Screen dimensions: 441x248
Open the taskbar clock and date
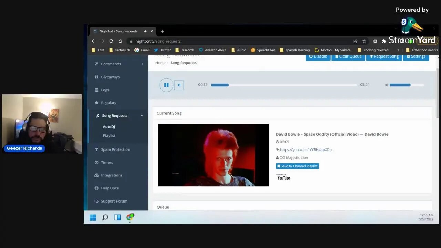(426, 217)
